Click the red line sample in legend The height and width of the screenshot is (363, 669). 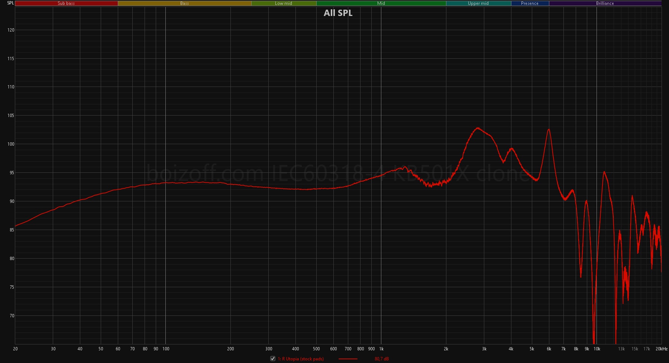[x=348, y=359]
